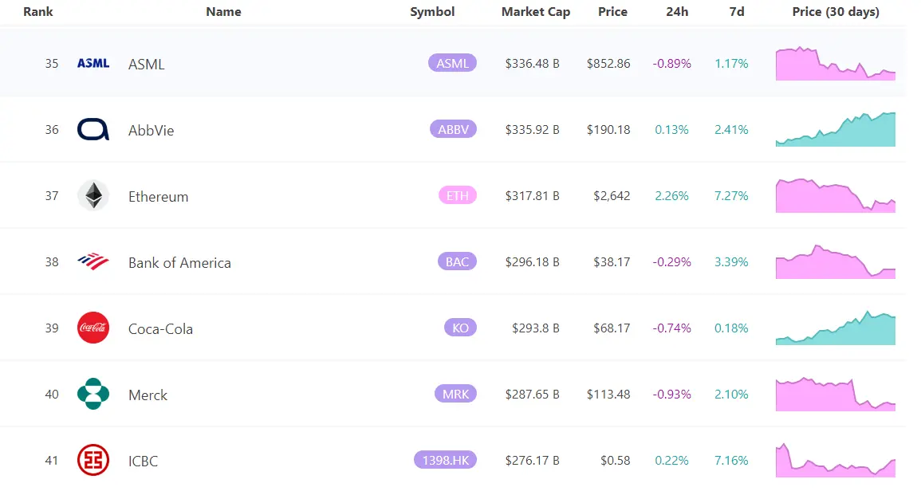Sort by the Rank column header
The height and width of the screenshot is (491, 921).
click(38, 12)
